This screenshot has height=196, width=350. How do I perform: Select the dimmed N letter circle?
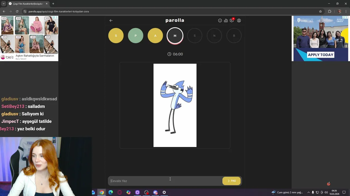pos(214,36)
